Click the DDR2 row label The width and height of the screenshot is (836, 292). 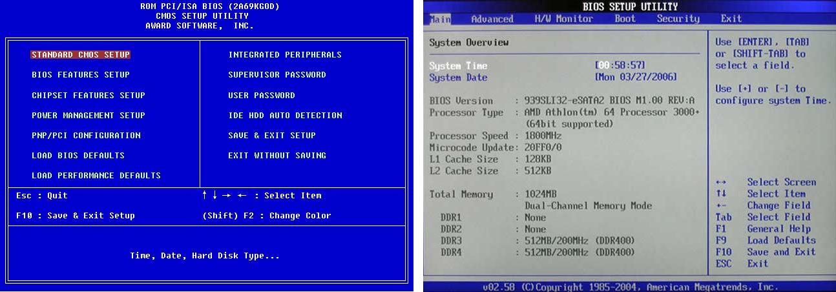[452, 229]
